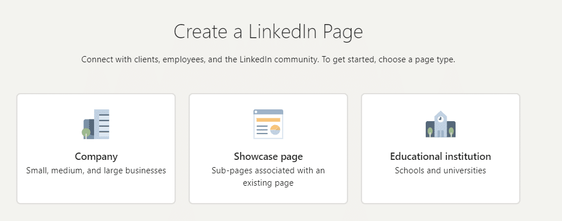Click the Educational institution school building icon
The width and height of the screenshot is (562, 221).
click(x=440, y=125)
